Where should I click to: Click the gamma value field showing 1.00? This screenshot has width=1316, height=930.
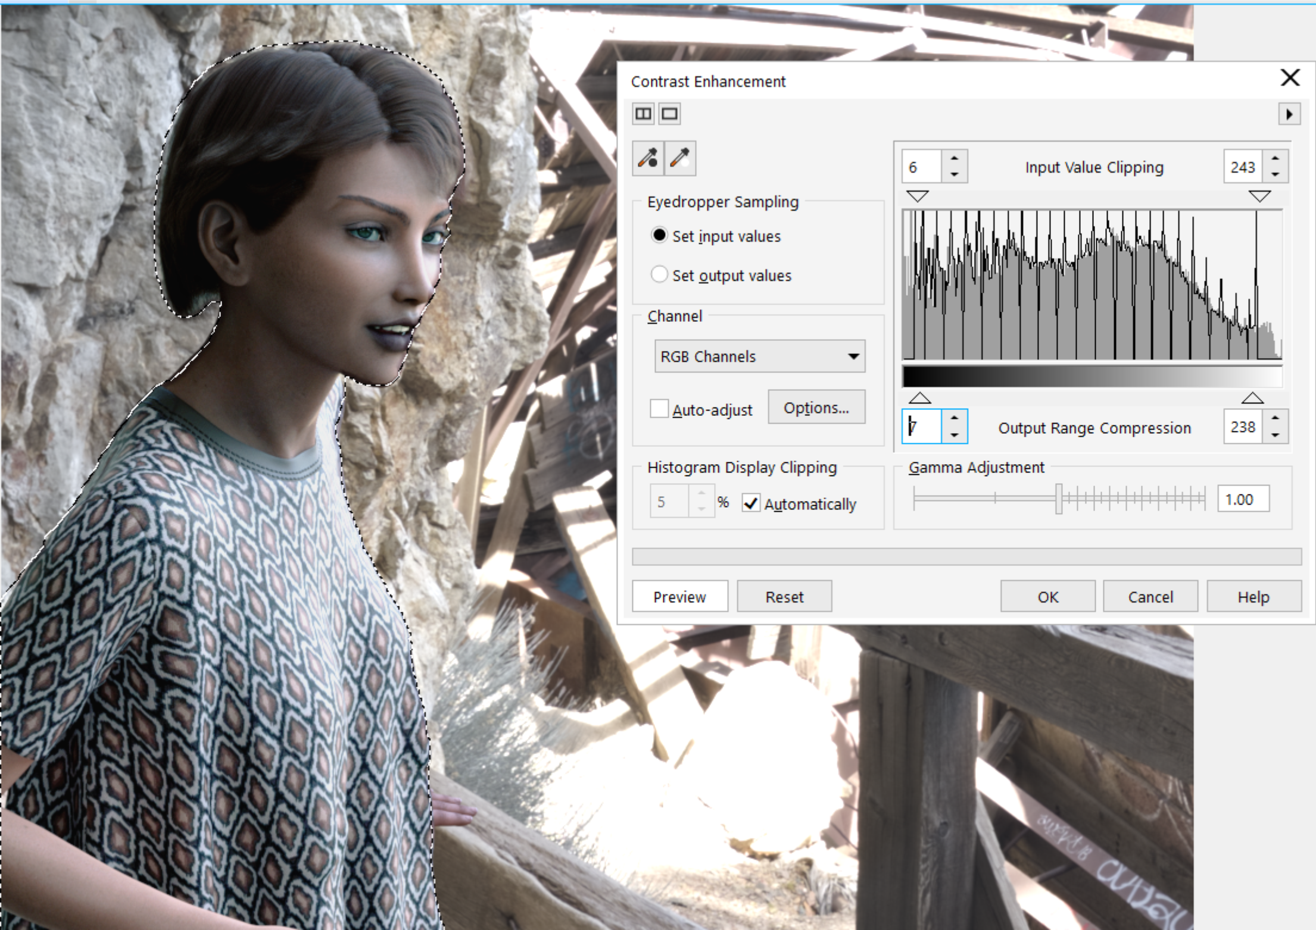point(1243,499)
